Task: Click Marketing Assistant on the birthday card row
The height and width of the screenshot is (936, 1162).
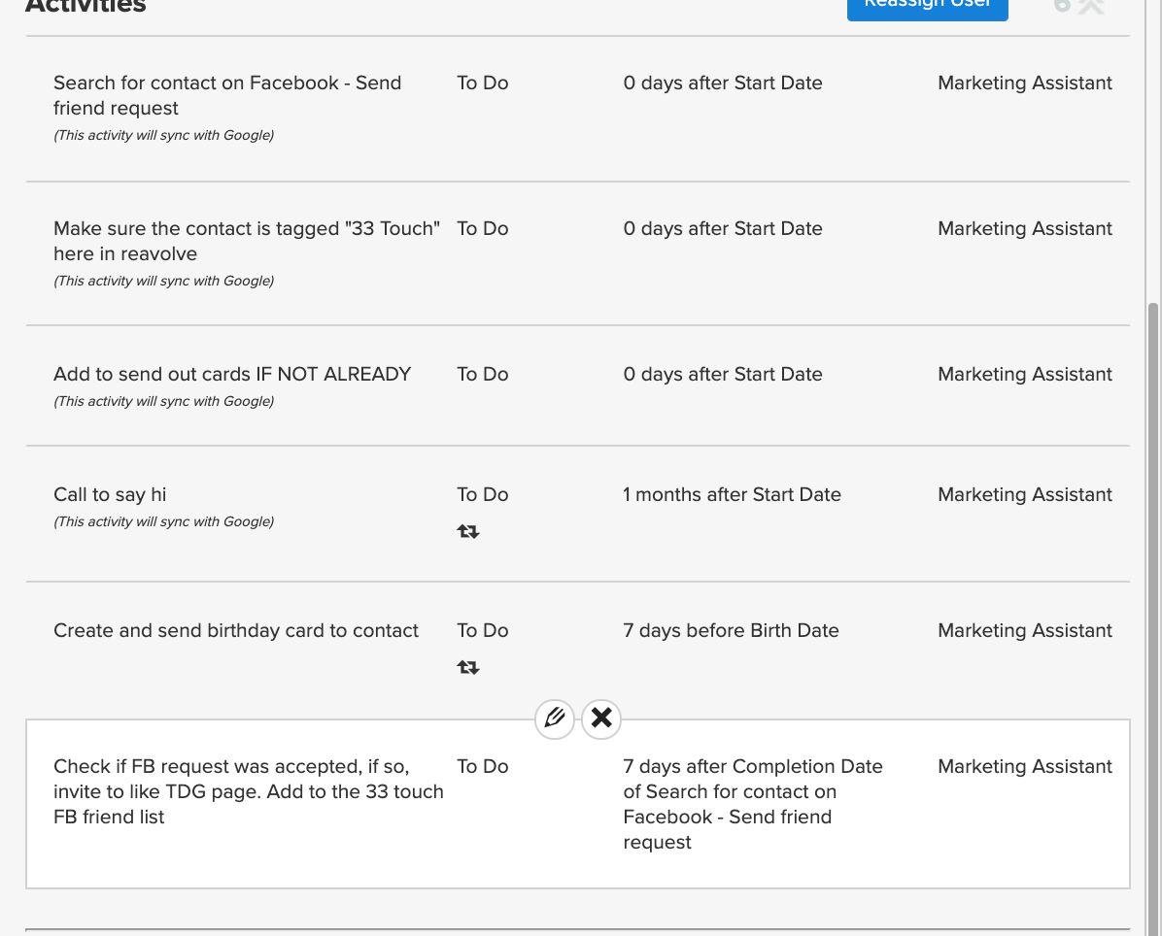Action: [1024, 631]
